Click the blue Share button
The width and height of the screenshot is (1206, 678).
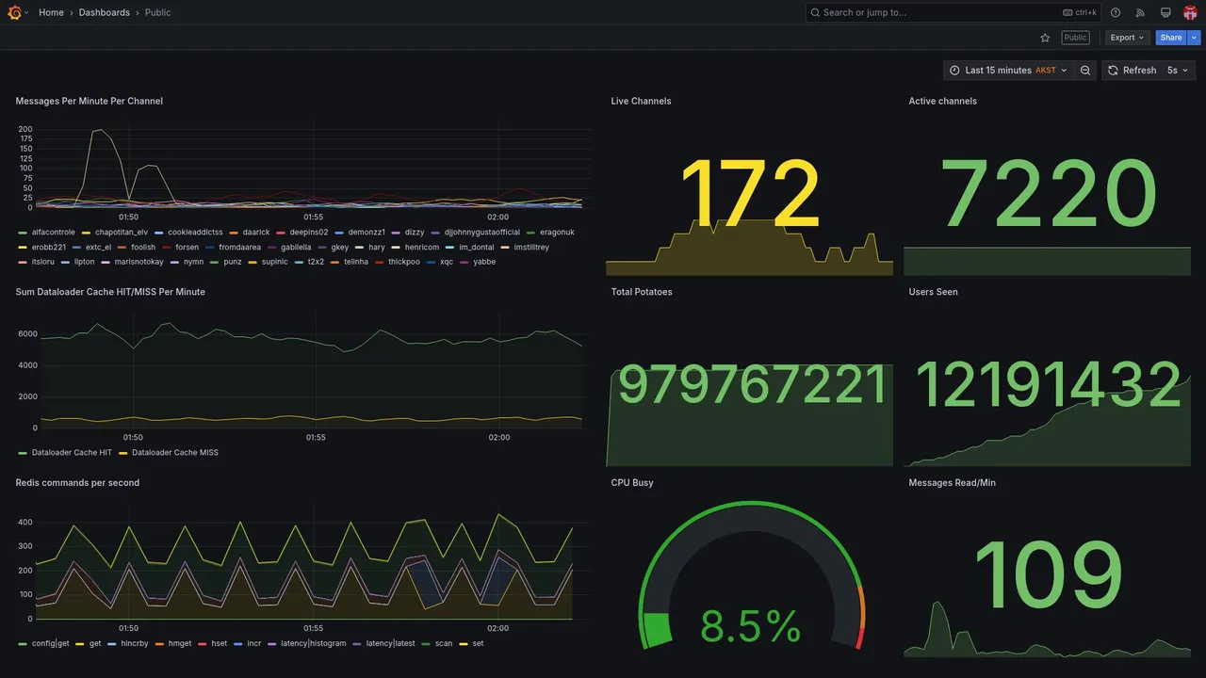[x=1171, y=38]
